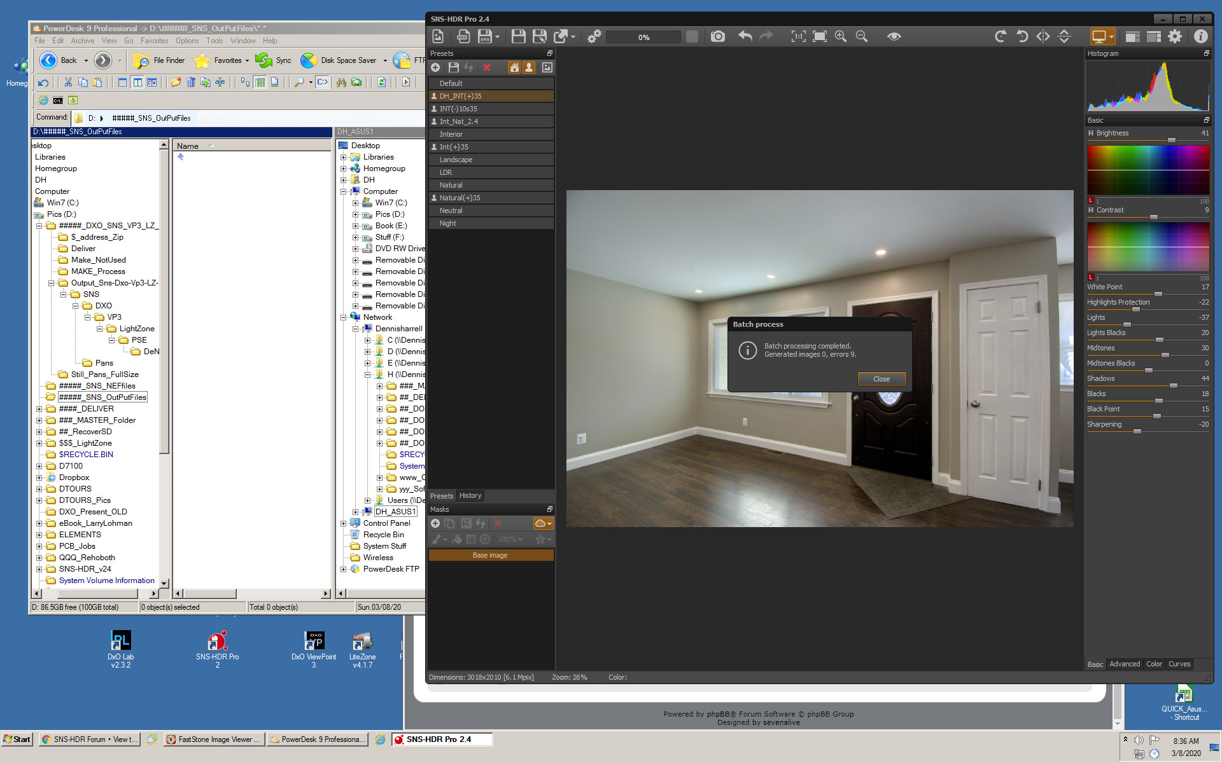Viewport: 1222px width, 763px height.
Task: Adjust the Sharpening slider
Action: click(x=1137, y=431)
